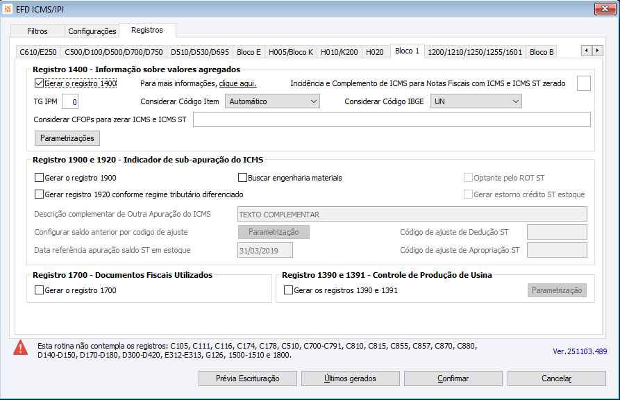Open the Bloco E sub-tab
Viewport: 620px width, 400px height.
pyautogui.click(x=249, y=52)
